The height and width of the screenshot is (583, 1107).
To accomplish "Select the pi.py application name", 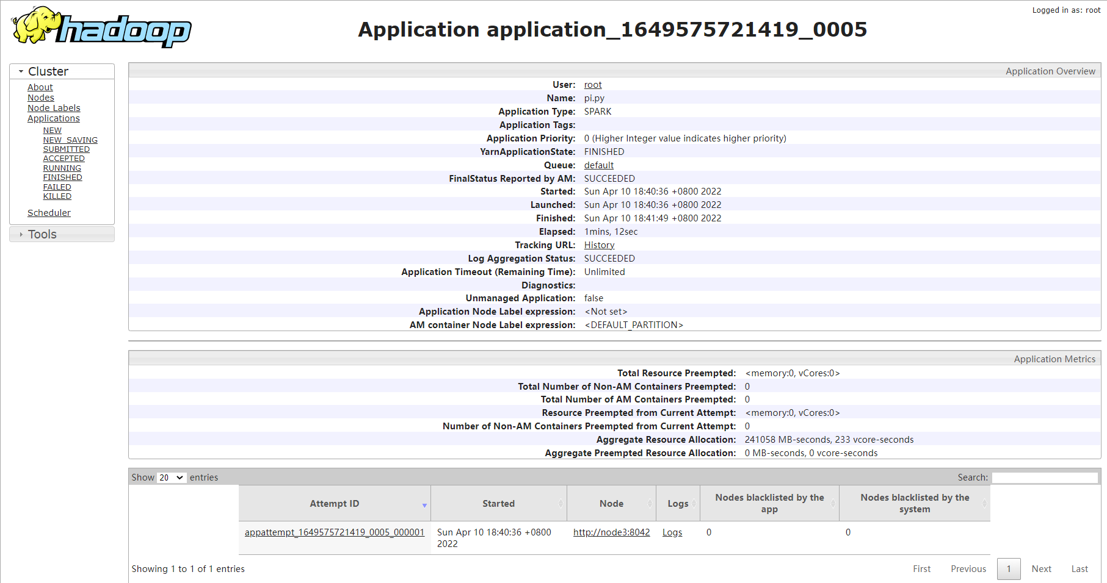I will (594, 98).
